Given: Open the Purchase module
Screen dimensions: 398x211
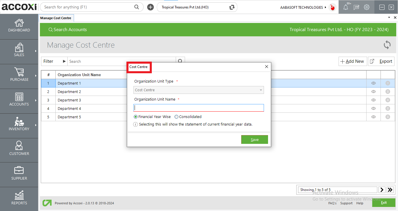Looking at the screenshot, I should [x=19, y=76].
